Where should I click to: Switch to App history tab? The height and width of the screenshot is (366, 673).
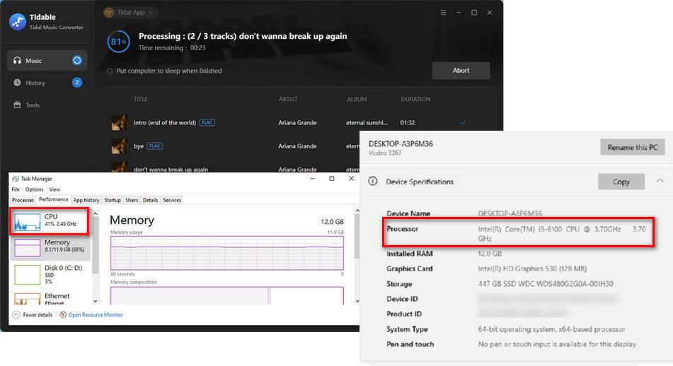(x=86, y=200)
